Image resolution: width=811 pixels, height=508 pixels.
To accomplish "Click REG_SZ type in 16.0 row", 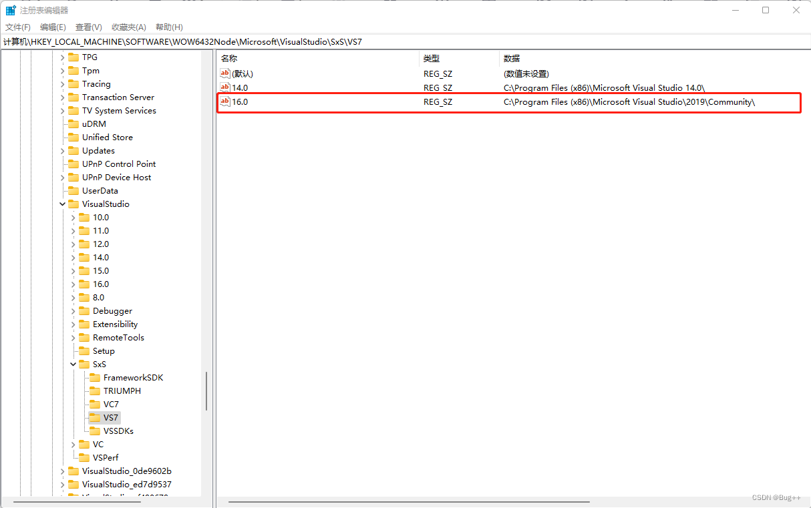I will (438, 101).
